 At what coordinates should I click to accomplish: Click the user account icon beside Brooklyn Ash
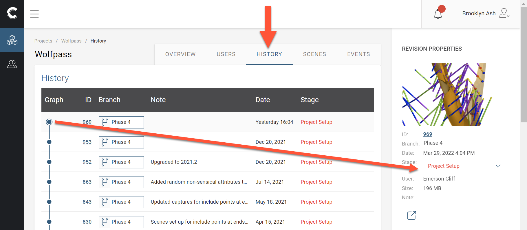tap(504, 13)
